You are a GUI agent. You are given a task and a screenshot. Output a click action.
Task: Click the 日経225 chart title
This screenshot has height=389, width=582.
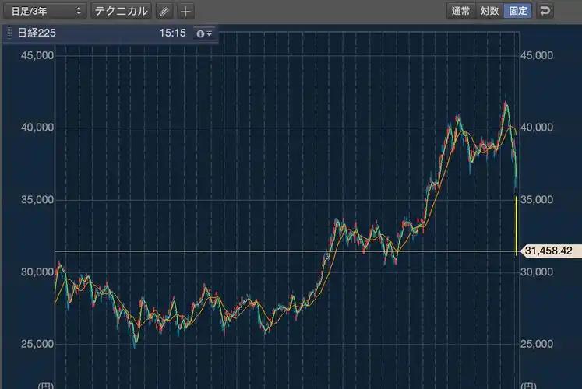[37, 33]
